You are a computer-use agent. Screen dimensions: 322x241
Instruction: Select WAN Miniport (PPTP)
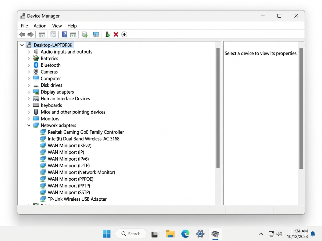tap(69, 186)
